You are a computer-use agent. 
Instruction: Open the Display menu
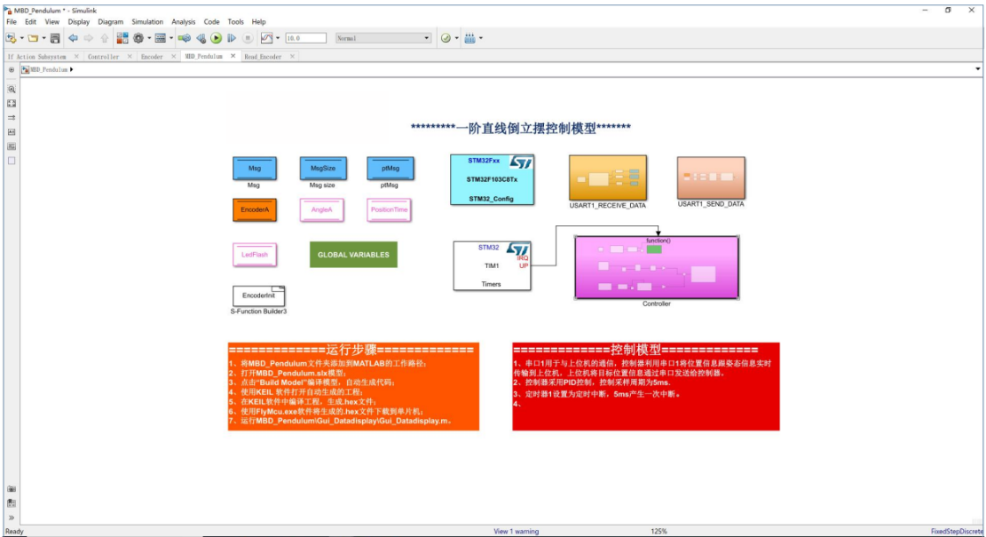point(79,22)
